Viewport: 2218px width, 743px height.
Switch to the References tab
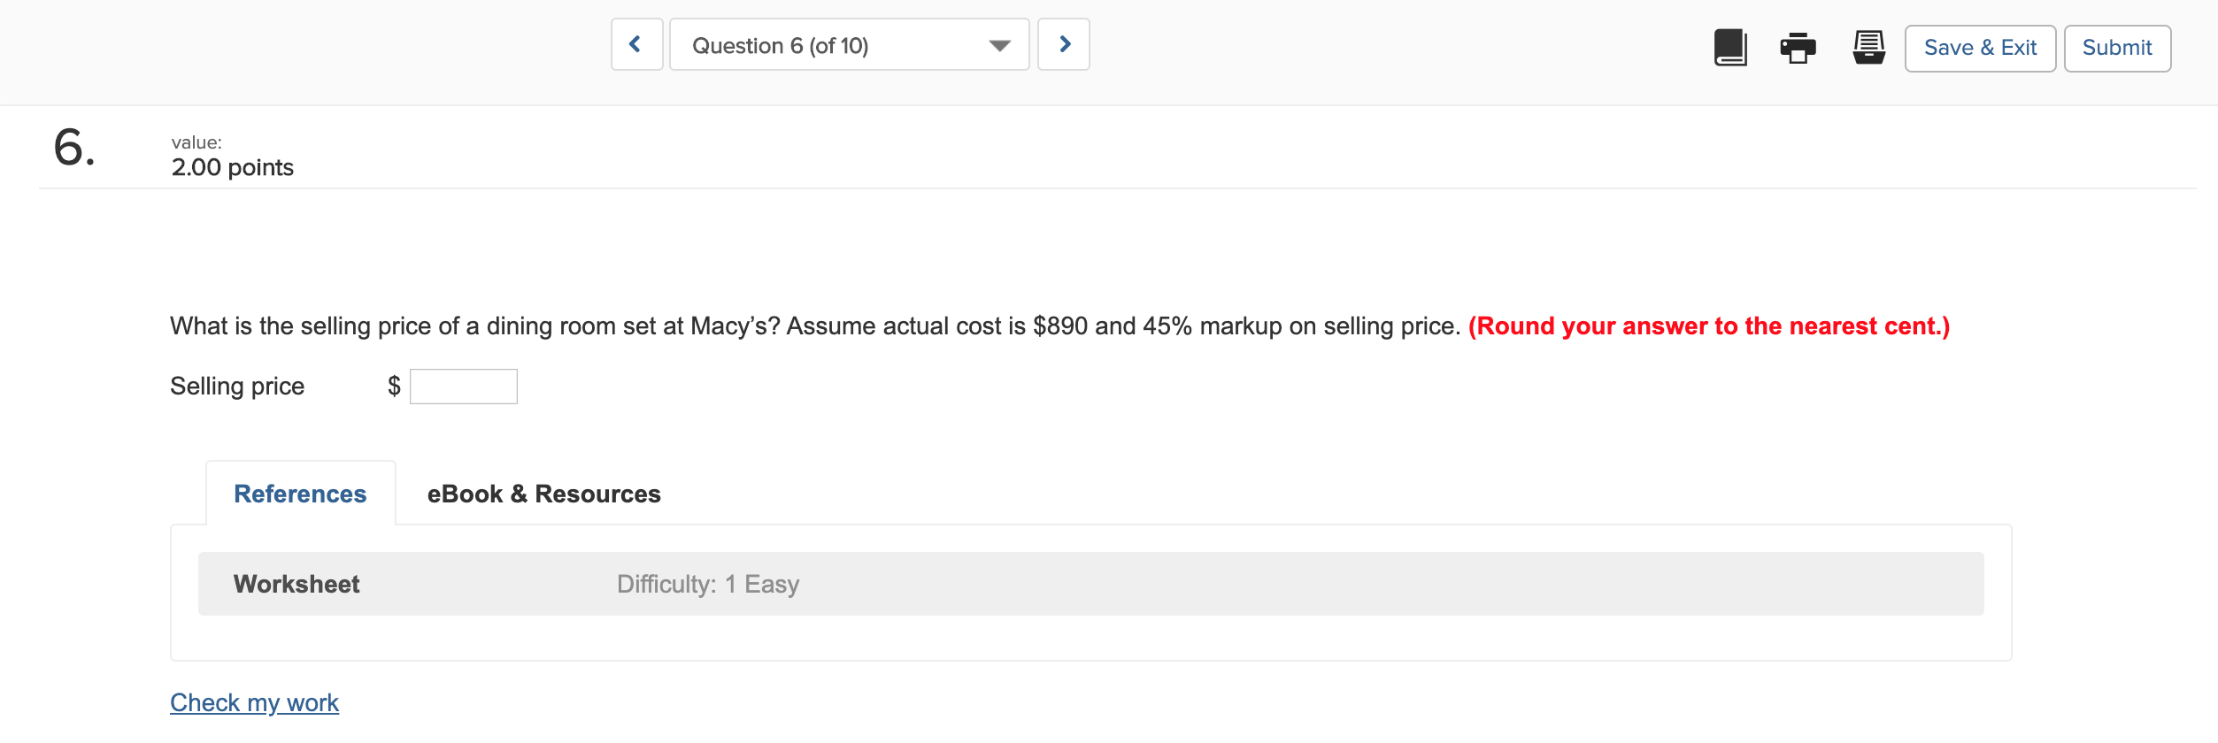coord(300,494)
